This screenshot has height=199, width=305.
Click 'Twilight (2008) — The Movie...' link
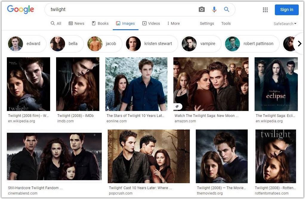point(221,188)
